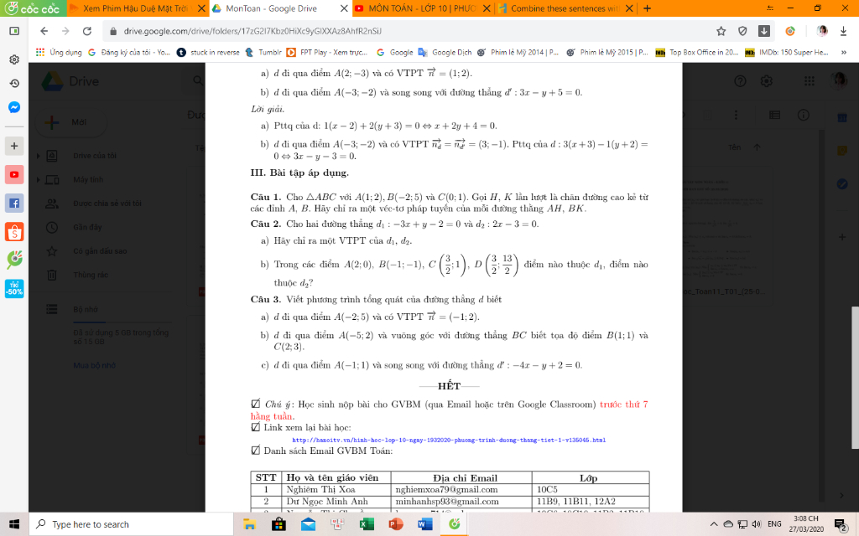Open the Tumblr bookmark
The height and width of the screenshot is (536, 859).
click(x=263, y=53)
